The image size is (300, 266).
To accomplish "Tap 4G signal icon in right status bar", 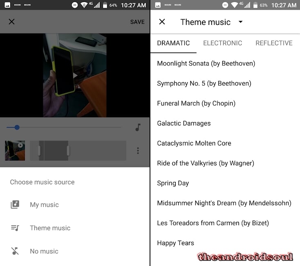I will tap(246, 5).
